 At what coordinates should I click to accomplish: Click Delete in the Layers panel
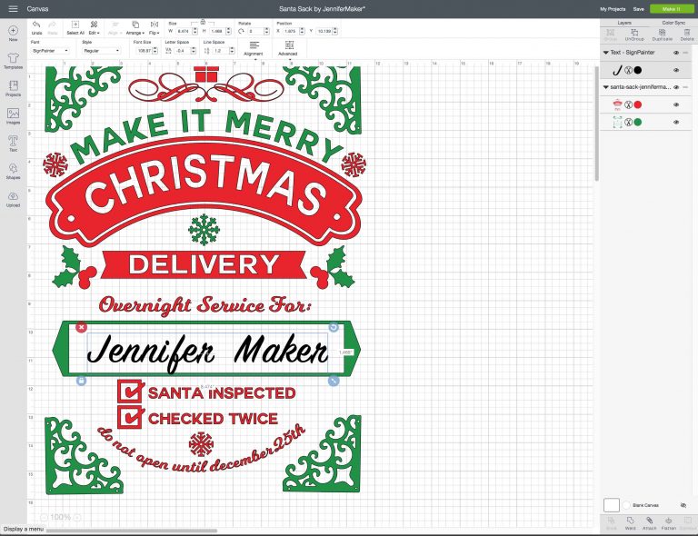[x=687, y=35]
